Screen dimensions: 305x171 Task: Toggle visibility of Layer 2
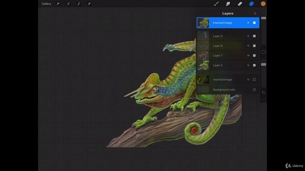tap(254, 65)
